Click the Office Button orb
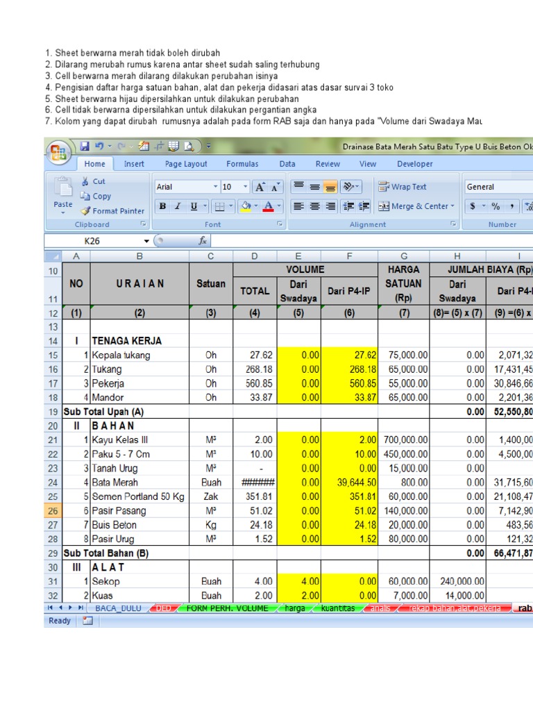The width and height of the screenshot is (533, 711). pos(59,153)
